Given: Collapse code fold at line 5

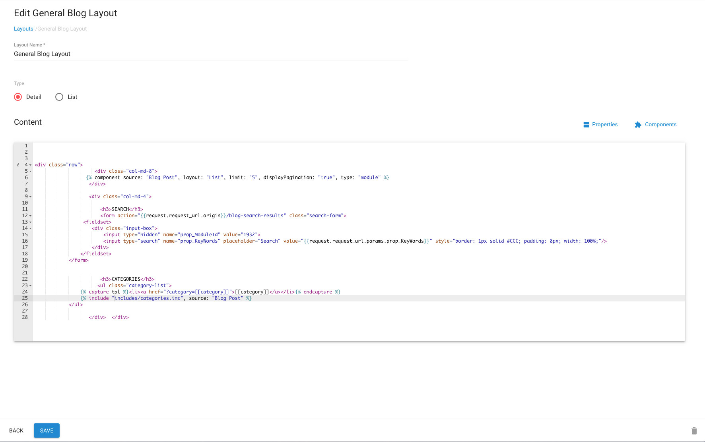Looking at the screenshot, I should [31, 171].
